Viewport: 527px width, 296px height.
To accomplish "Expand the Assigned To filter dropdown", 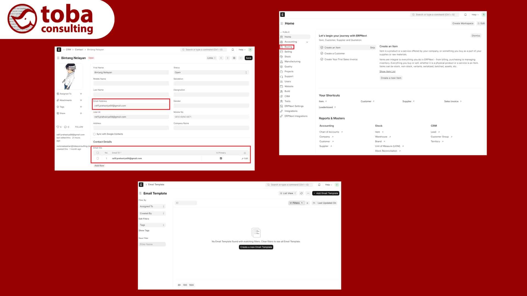I will 152,206.
